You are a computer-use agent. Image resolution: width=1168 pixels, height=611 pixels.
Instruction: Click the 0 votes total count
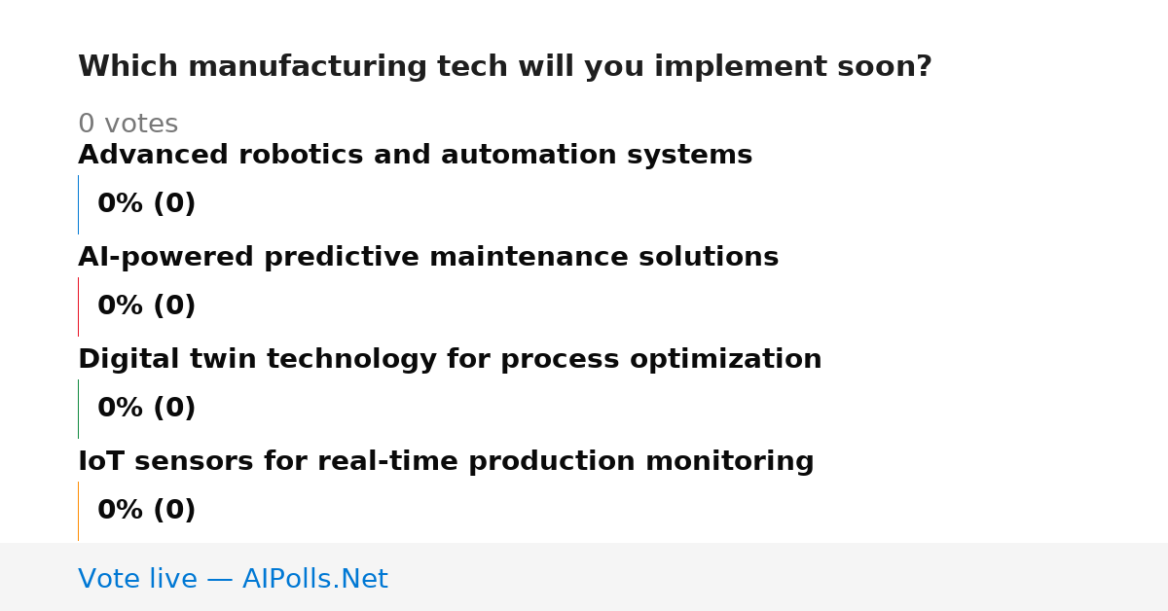pos(128,125)
